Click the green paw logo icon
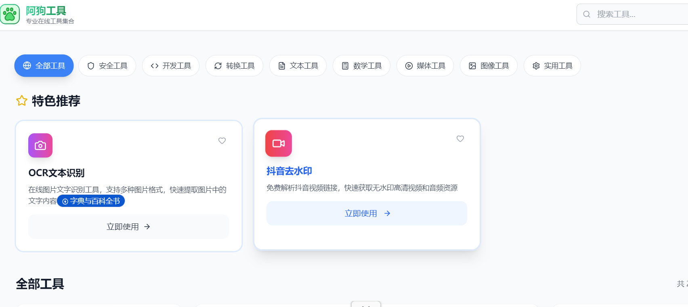 [x=10, y=14]
